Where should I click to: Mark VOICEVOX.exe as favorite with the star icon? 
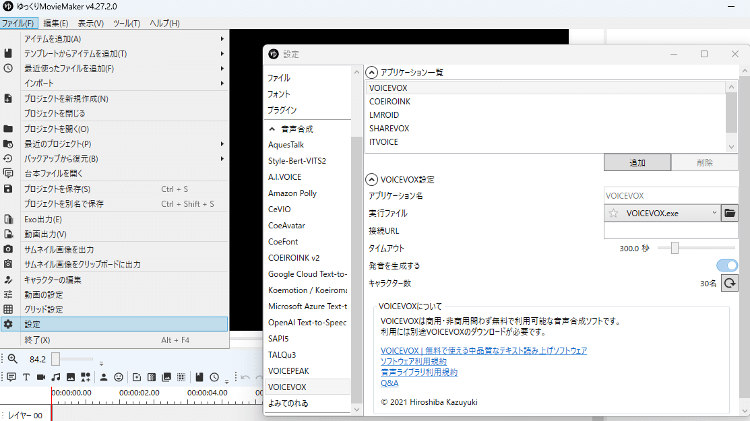pyautogui.click(x=613, y=213)
